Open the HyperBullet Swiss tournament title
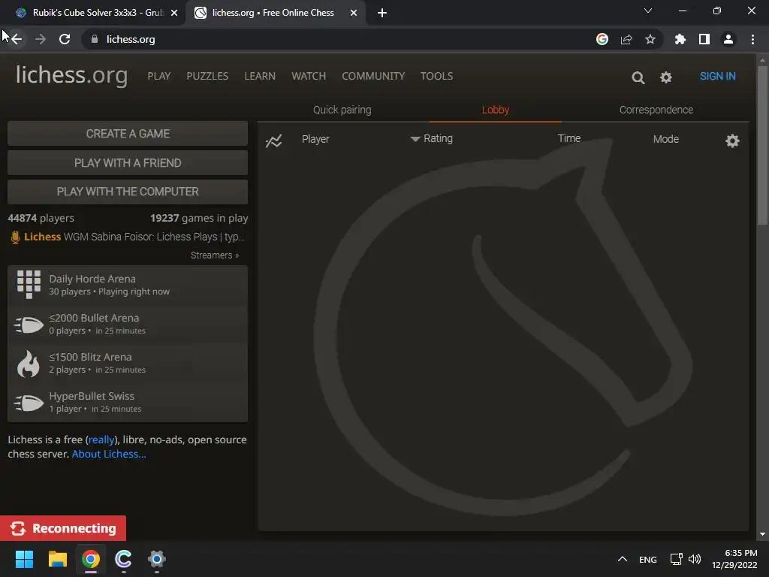 click(x=92, y=396)
